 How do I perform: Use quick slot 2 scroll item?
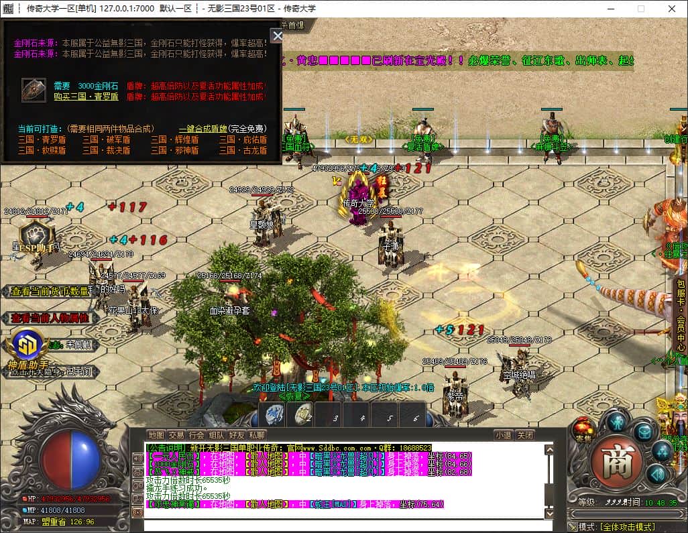click(x=301, y=415)
